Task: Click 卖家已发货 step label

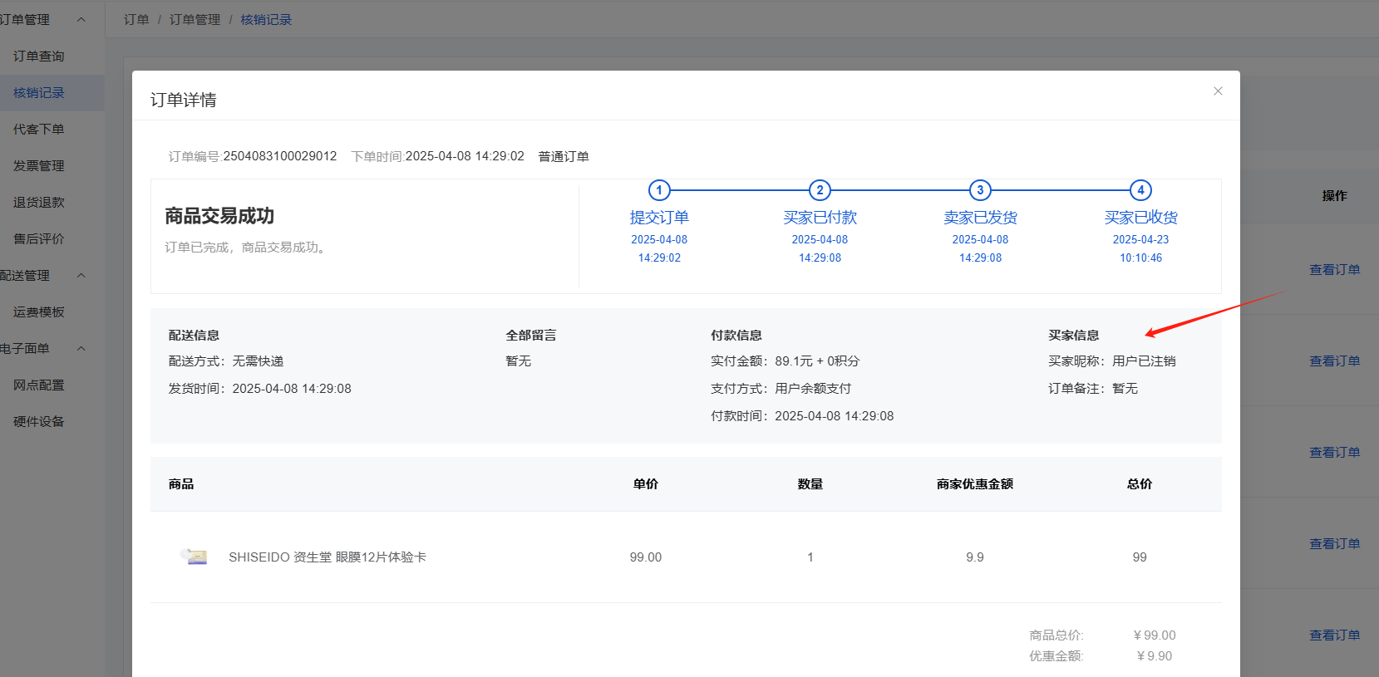Action: pyautogui.click(x=980, y=218)
